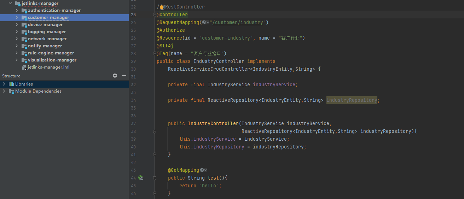Click the customer-manager folder icon
The height and width of the screenshot is (199, 464).
(x=24, y=18)
